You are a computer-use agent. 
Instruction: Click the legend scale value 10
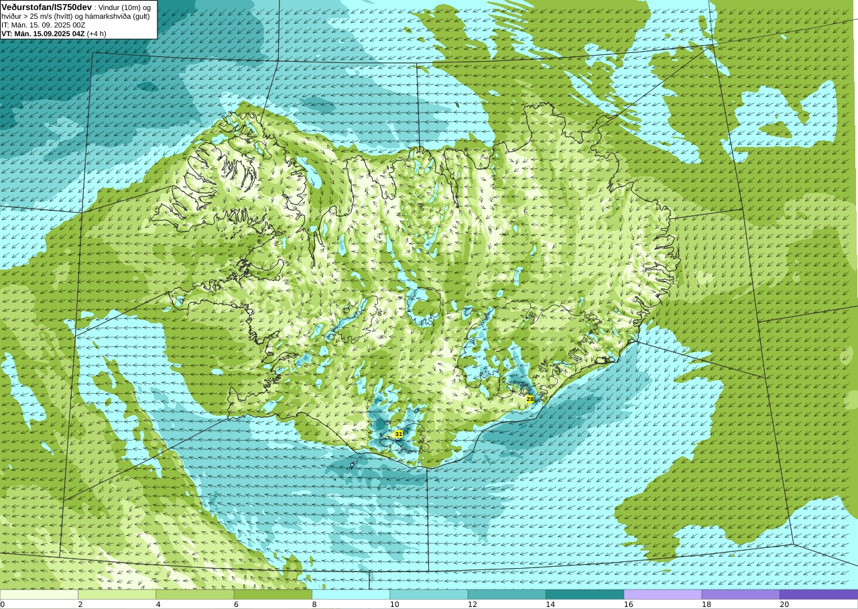[395, 604]
